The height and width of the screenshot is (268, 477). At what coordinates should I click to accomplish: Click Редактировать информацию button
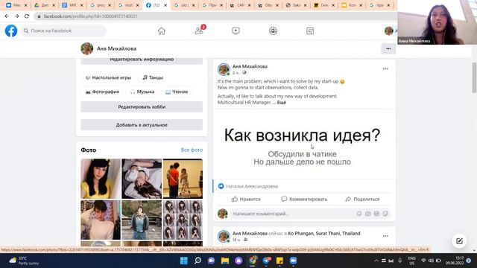(x=142, y=60)
